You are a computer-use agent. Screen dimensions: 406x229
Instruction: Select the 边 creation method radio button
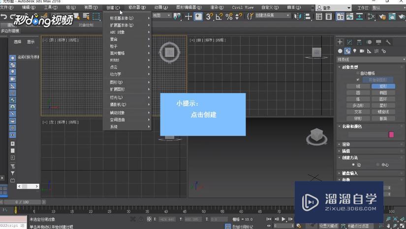click(x=353, y=165)
